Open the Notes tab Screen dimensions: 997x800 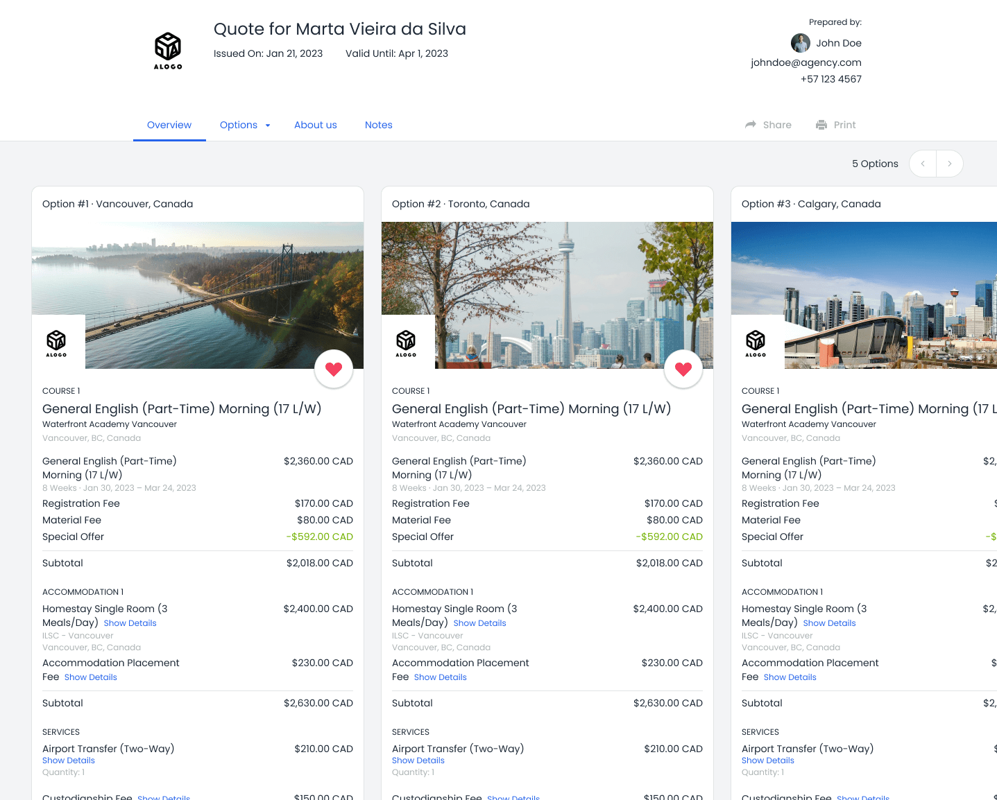(x=379, y=125)
